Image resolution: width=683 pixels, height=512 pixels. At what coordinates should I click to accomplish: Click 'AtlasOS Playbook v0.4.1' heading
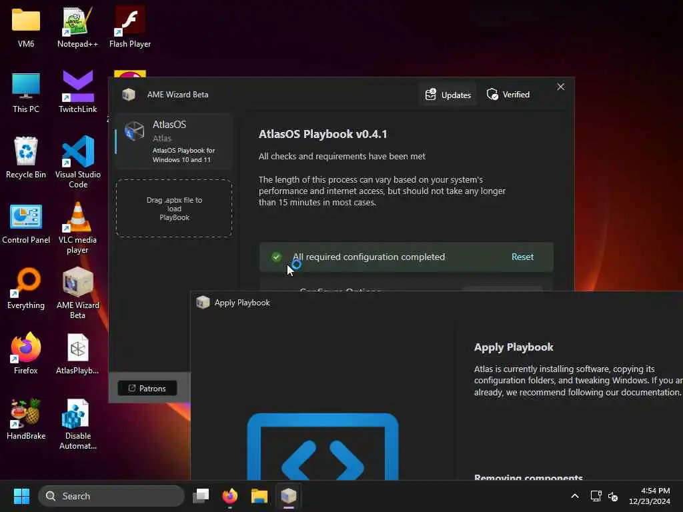point(323,134)
